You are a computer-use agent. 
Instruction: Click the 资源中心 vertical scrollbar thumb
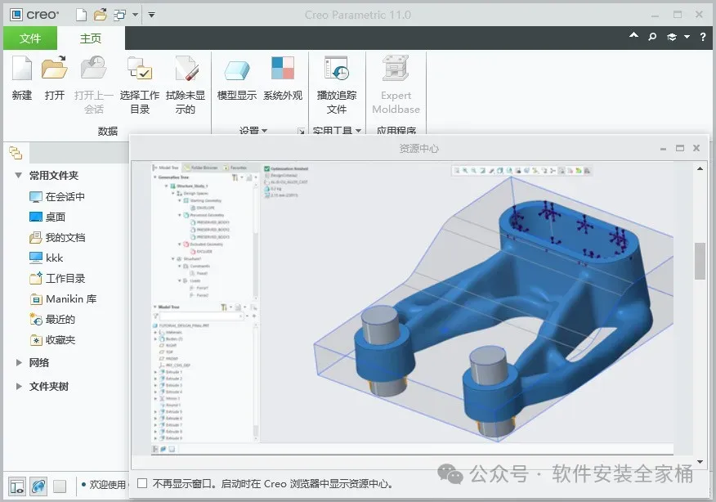tap(700, 261)
